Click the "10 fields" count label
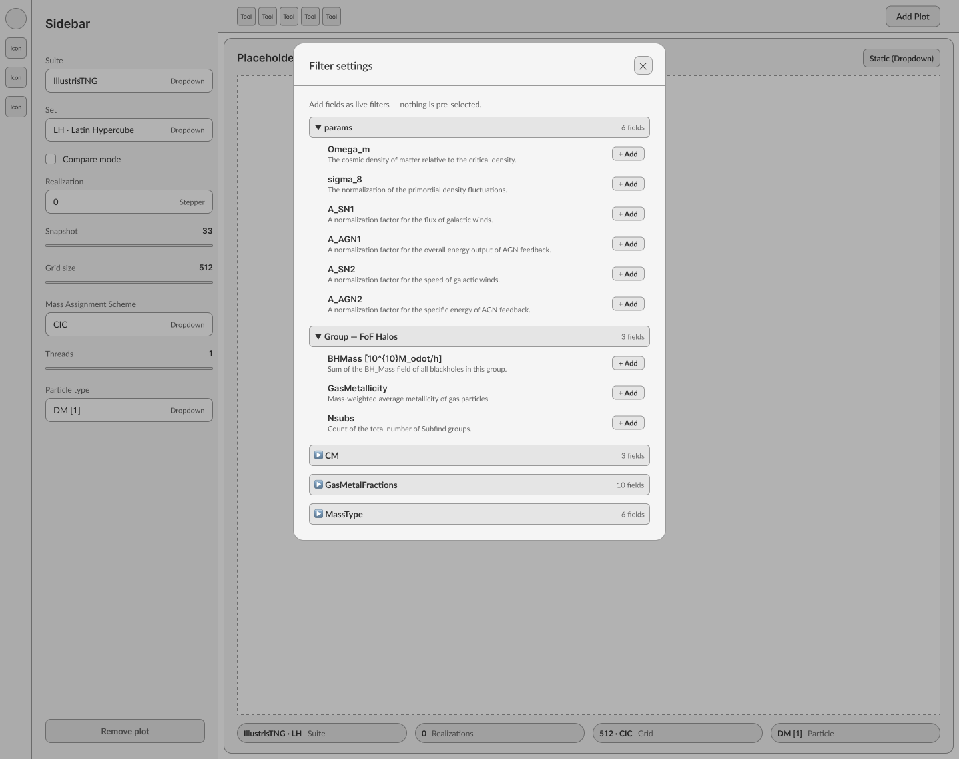This screenshot has height=759, width=959. point(630,485)
